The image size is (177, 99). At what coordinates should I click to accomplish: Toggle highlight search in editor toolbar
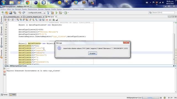point(27,20)
